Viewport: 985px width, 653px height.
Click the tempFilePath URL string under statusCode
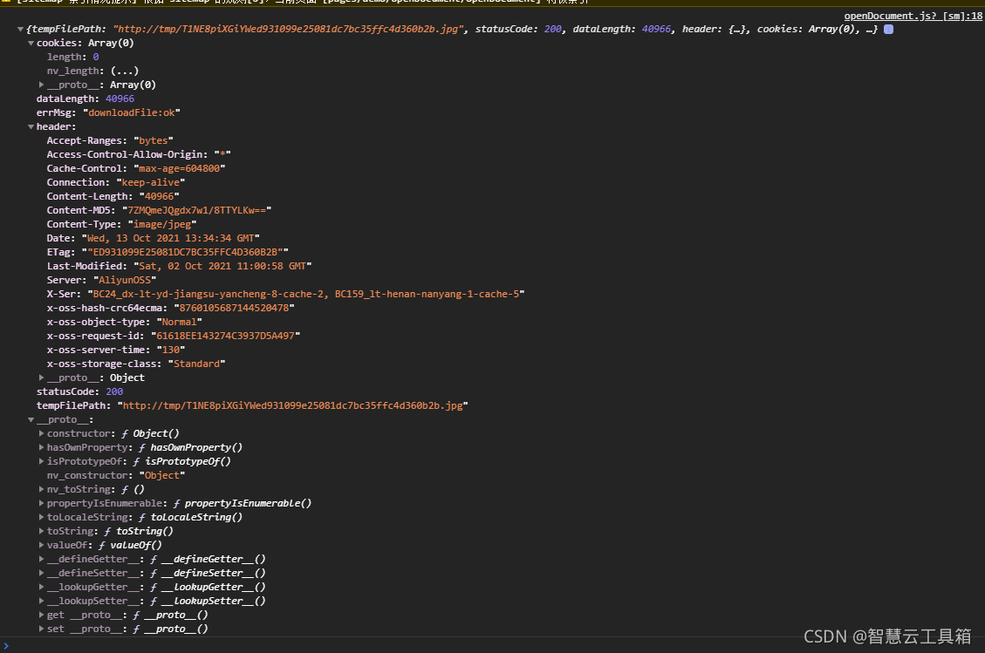pos(292,405)
